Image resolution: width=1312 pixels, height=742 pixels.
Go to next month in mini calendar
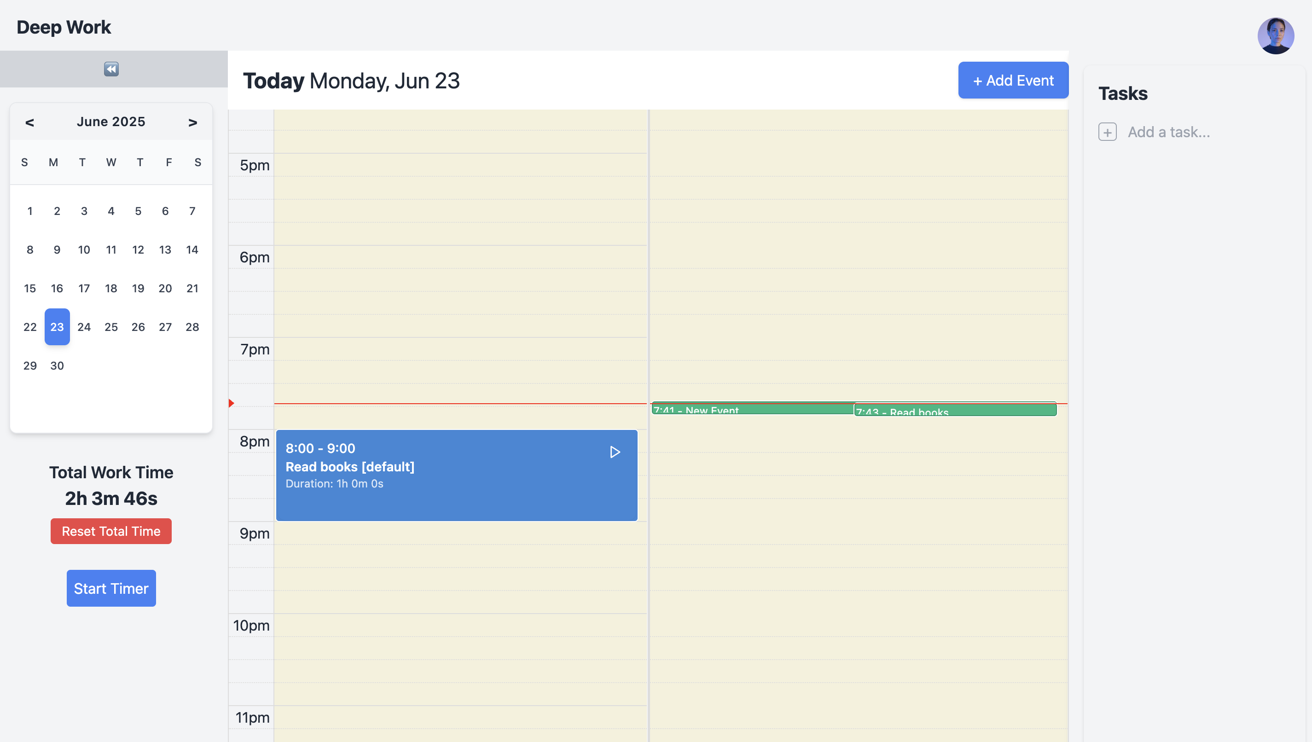192,122
